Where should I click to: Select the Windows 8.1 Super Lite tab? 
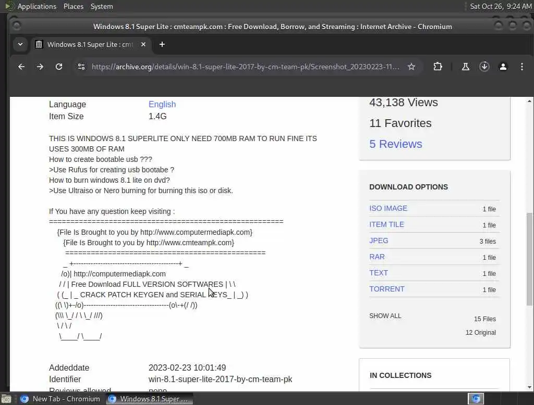click(x=90, y=45)
